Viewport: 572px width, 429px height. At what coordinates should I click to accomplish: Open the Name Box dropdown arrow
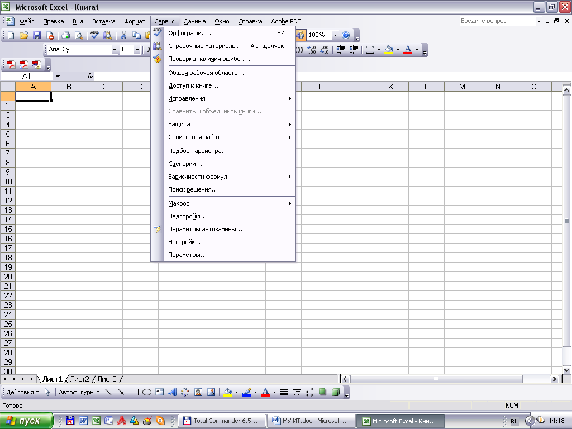click(x=58, y=76)
